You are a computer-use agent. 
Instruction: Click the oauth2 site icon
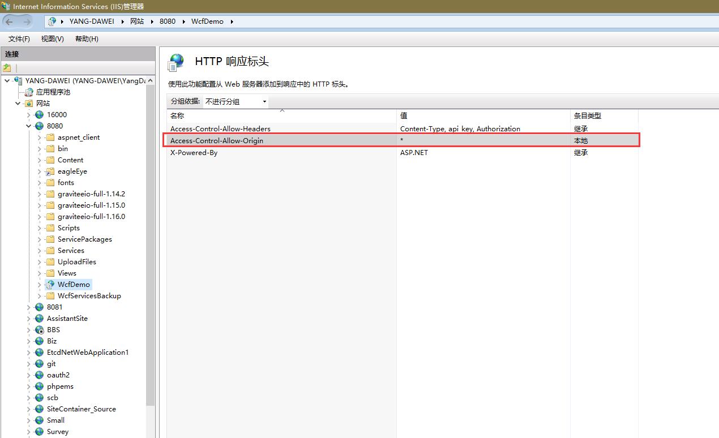[x=38, y=375]
